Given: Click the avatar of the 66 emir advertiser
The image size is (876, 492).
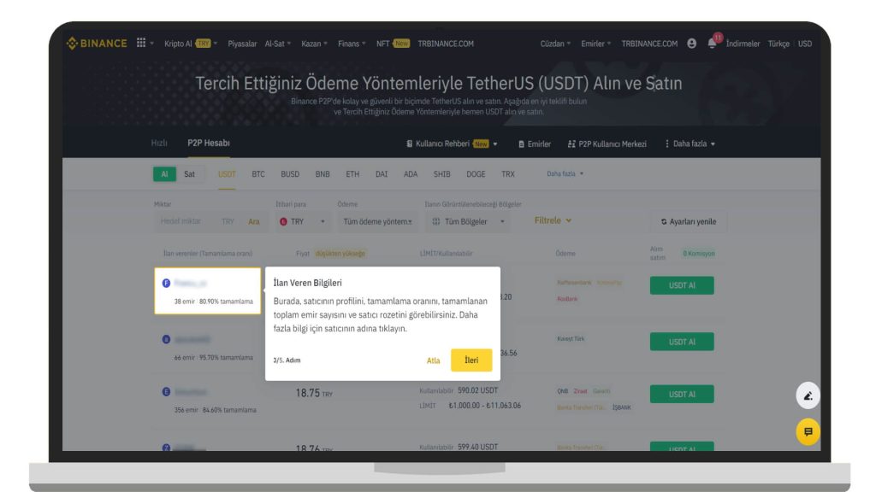Looking at the screenshot, I should click(166, 339).
